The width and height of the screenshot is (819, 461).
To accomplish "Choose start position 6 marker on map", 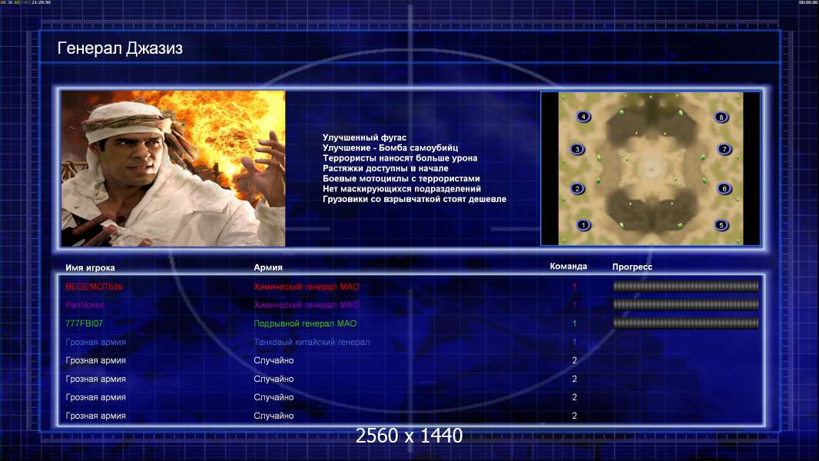I will click(724, 188).
